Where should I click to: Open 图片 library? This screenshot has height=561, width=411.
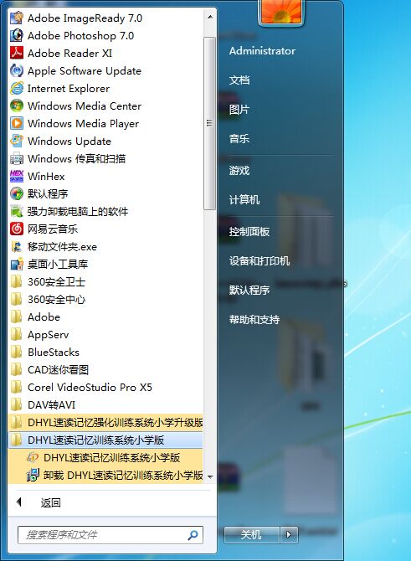point(239,109)
